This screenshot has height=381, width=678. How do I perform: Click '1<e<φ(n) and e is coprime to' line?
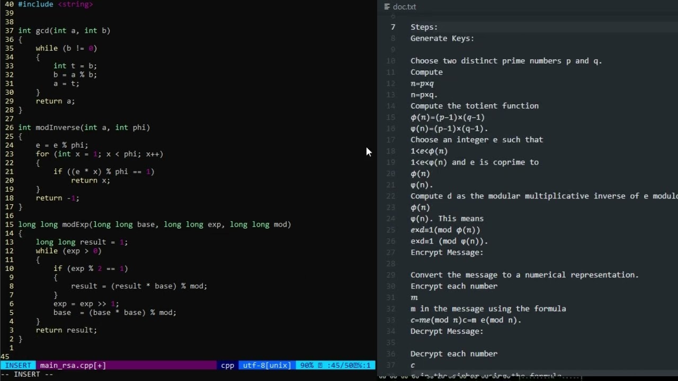click(475, 162)
